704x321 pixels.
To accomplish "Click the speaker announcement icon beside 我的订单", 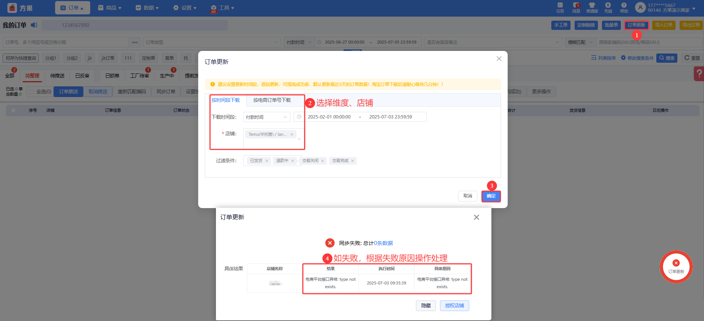I will click(34, 25).
